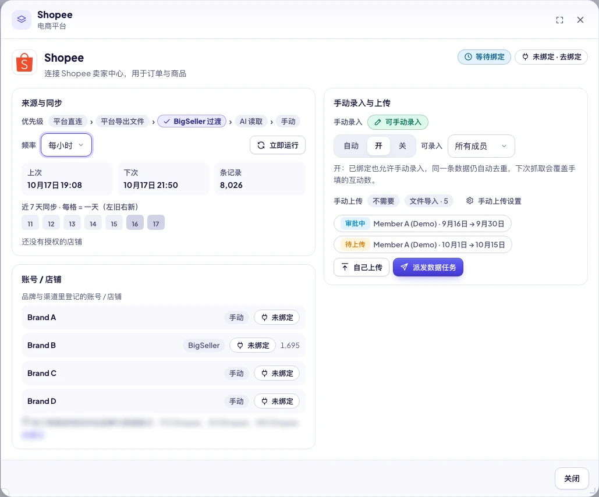Click the 可手动录入 green badge

click(x=398, y=122)
